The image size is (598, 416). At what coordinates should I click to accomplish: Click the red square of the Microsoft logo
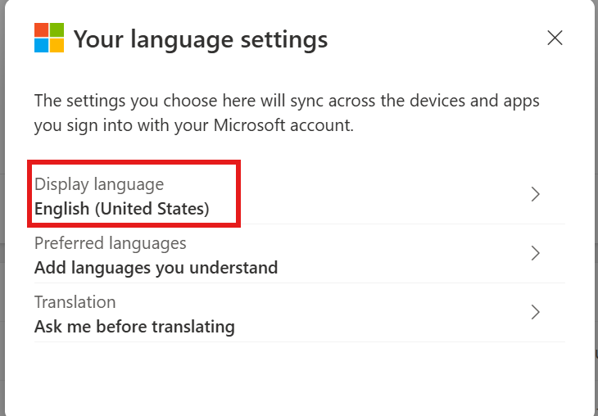click(x=41, y=29)
